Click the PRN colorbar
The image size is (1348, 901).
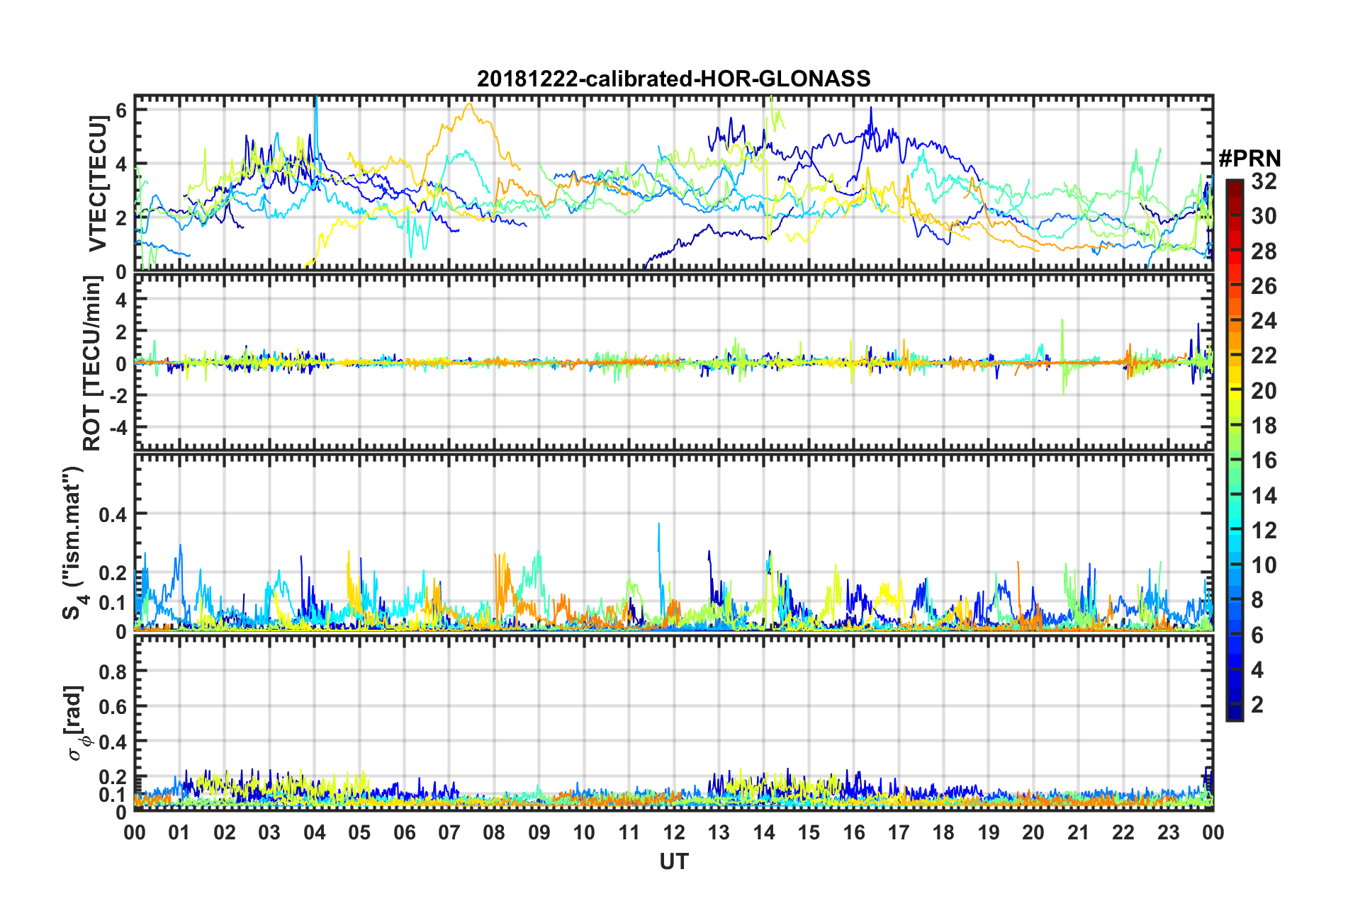1234,450
